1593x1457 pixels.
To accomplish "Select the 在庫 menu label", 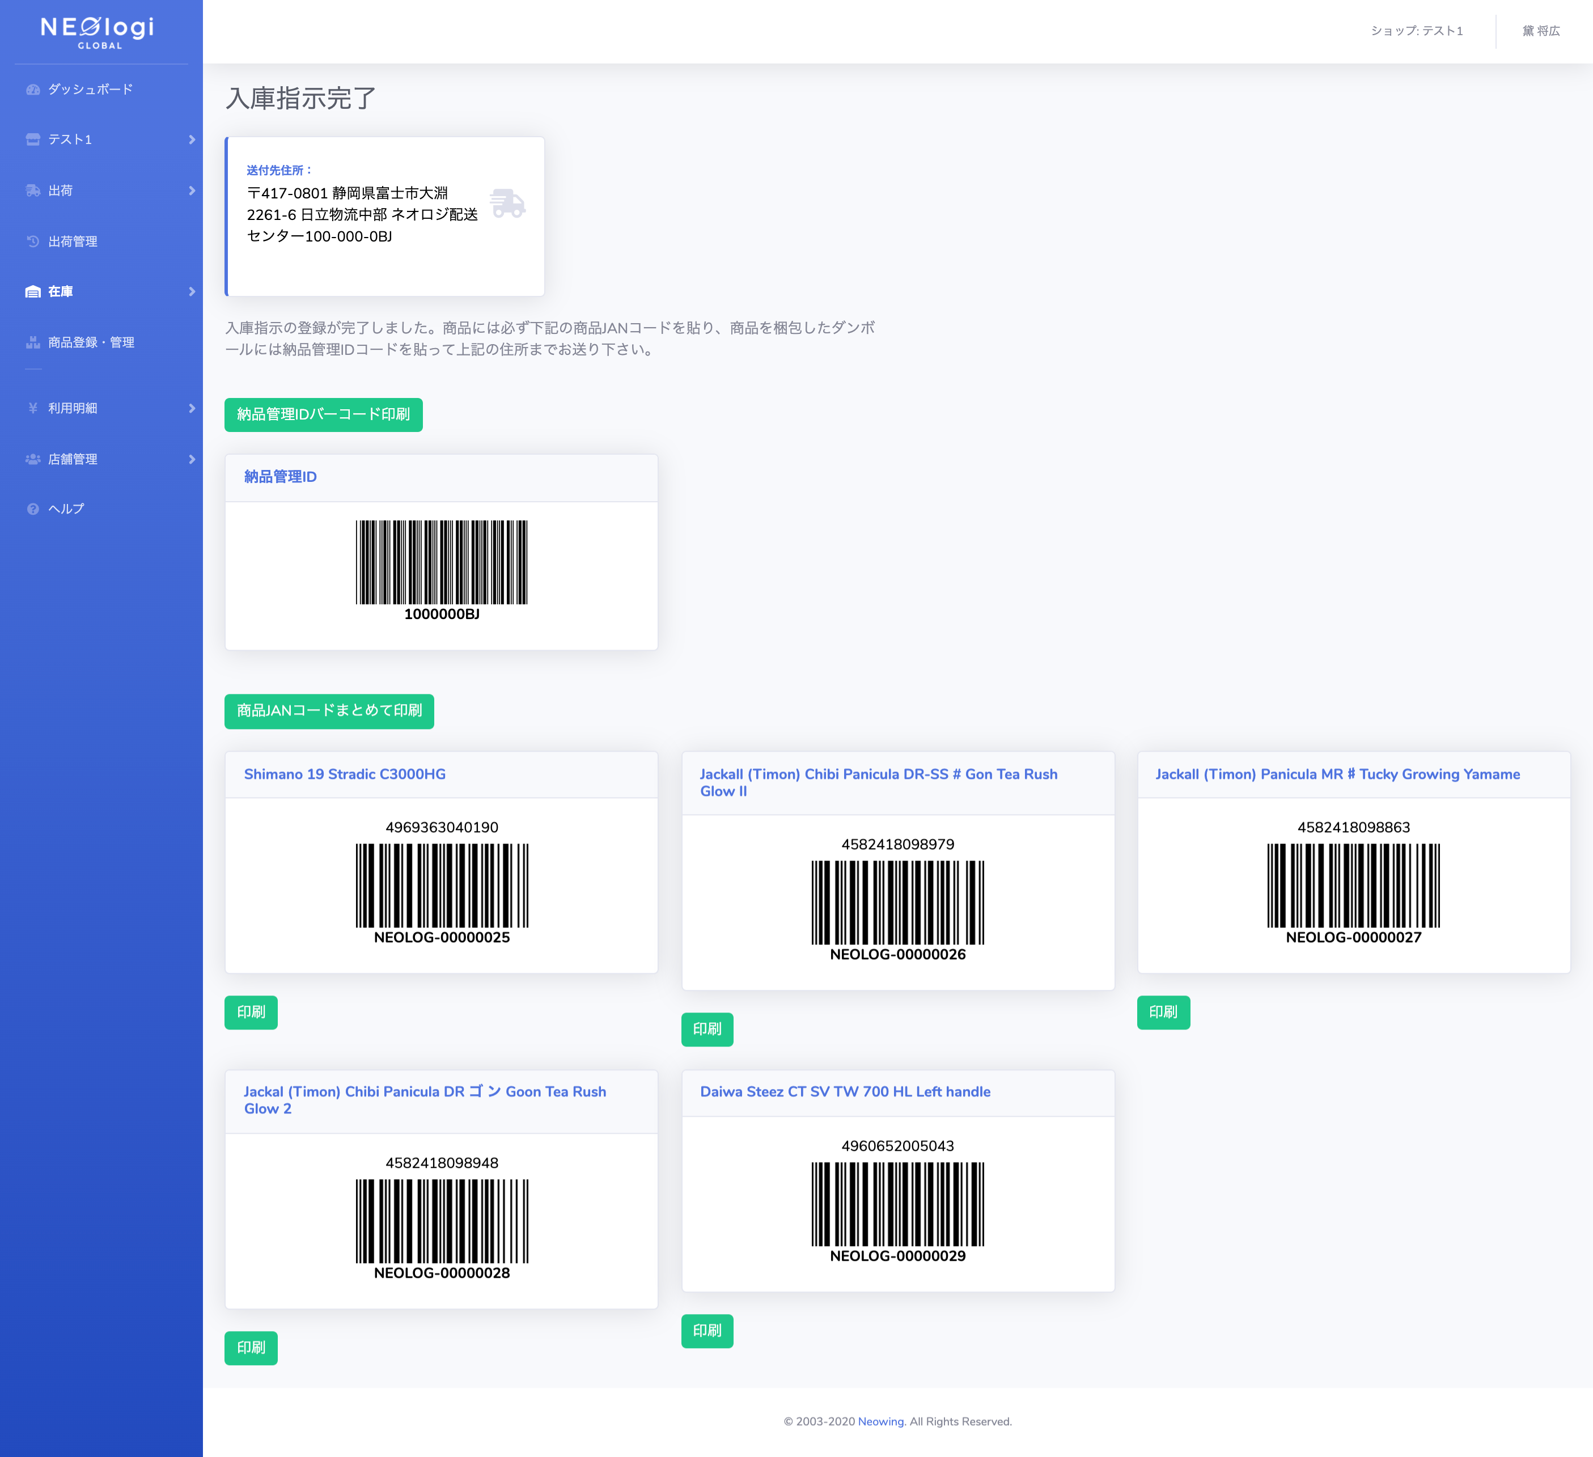I will pos(60,291).
